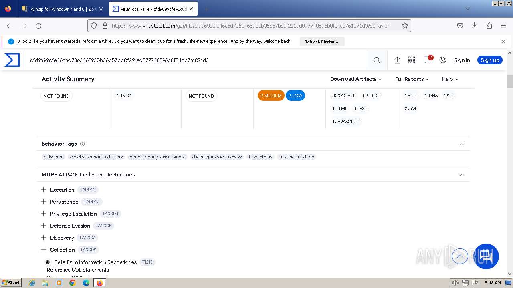Toggle dark mode moon icon
513x288 pixels.
pos(443,60)
